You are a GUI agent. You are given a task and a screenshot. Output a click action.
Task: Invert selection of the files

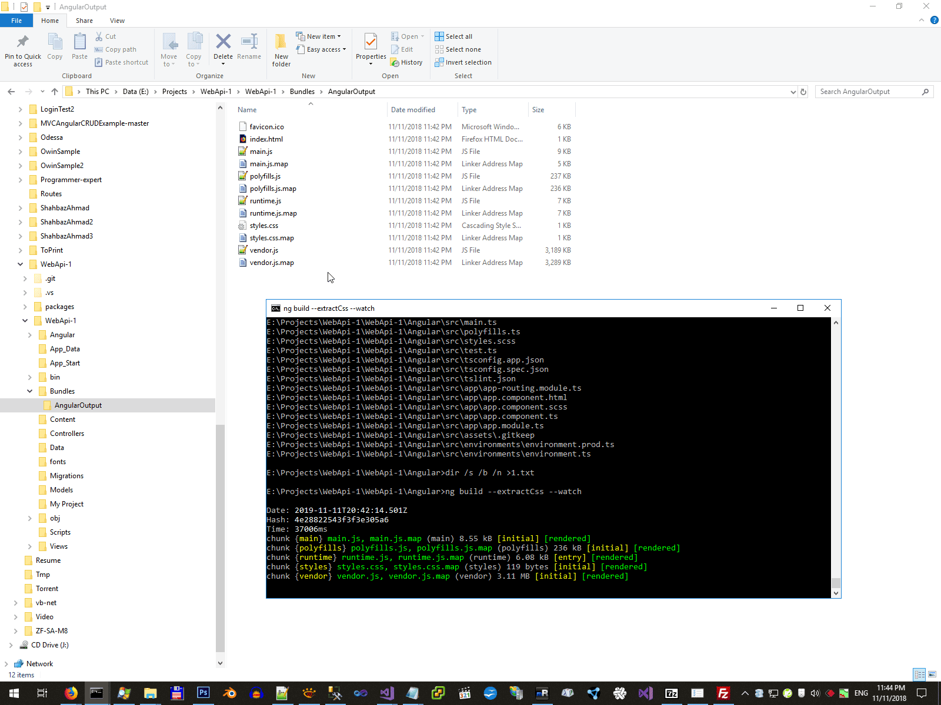click(463, 62)
